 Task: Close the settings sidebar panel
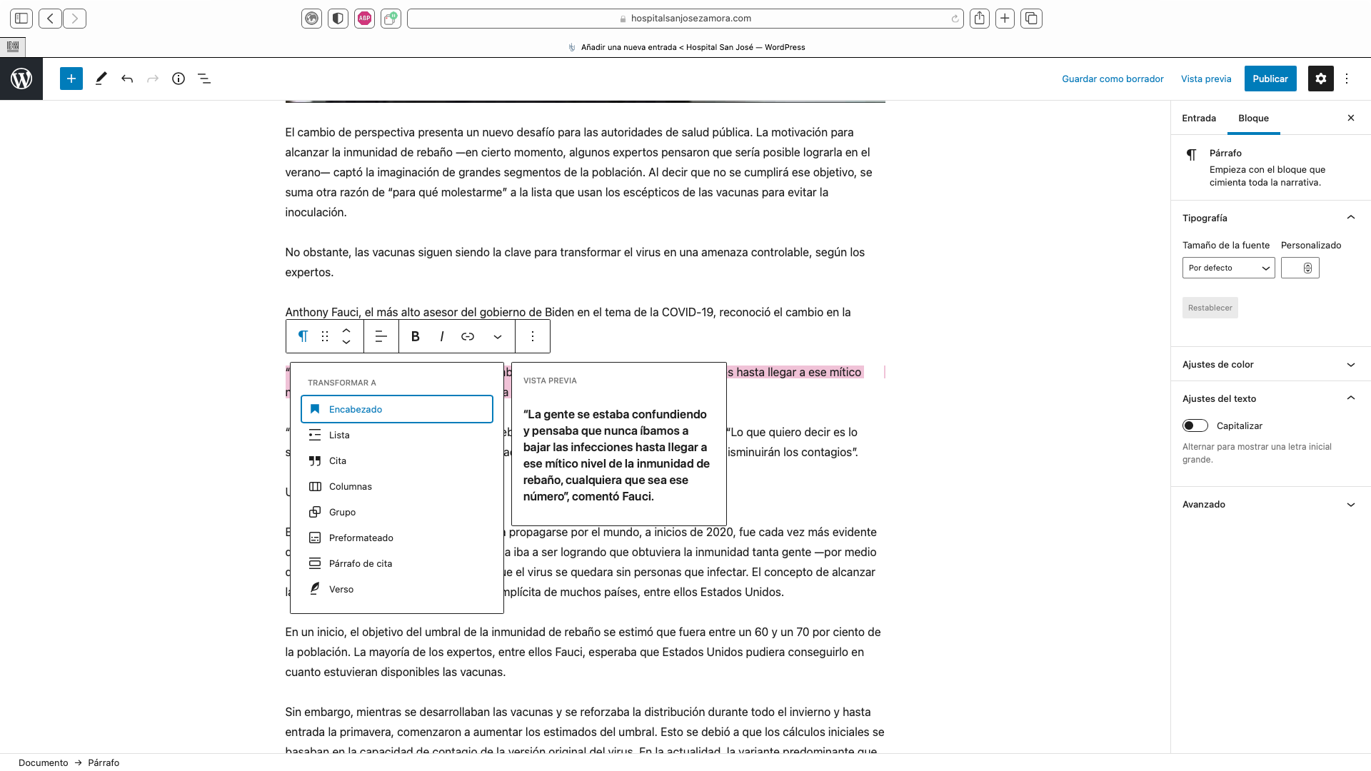1351,118
